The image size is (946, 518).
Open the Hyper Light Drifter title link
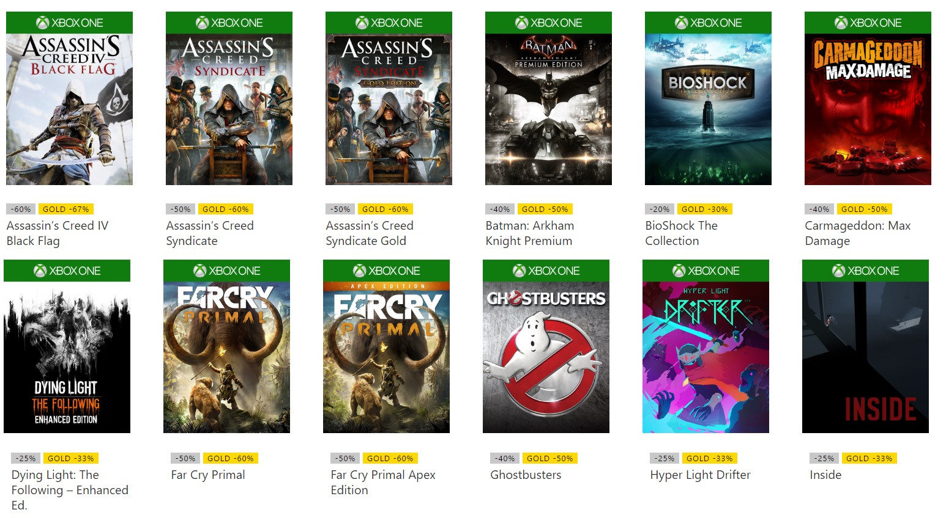(x=700, y=475)
